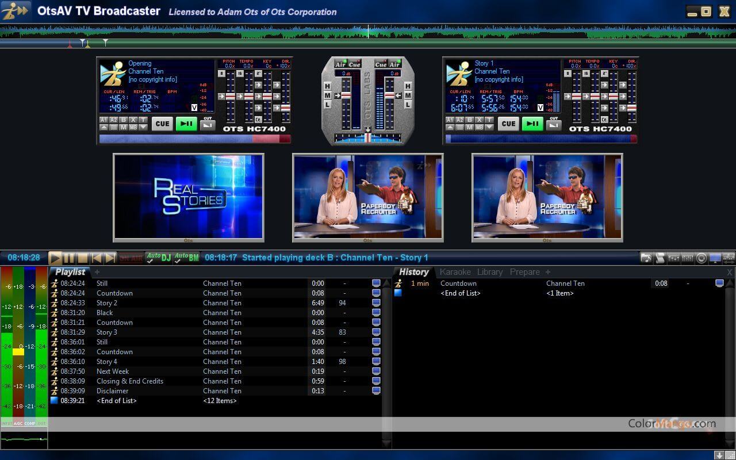Click the scroll-shaped icon in the toolbar
The height and width of the screenshot is (460, 736).
[x=660, y=258]
